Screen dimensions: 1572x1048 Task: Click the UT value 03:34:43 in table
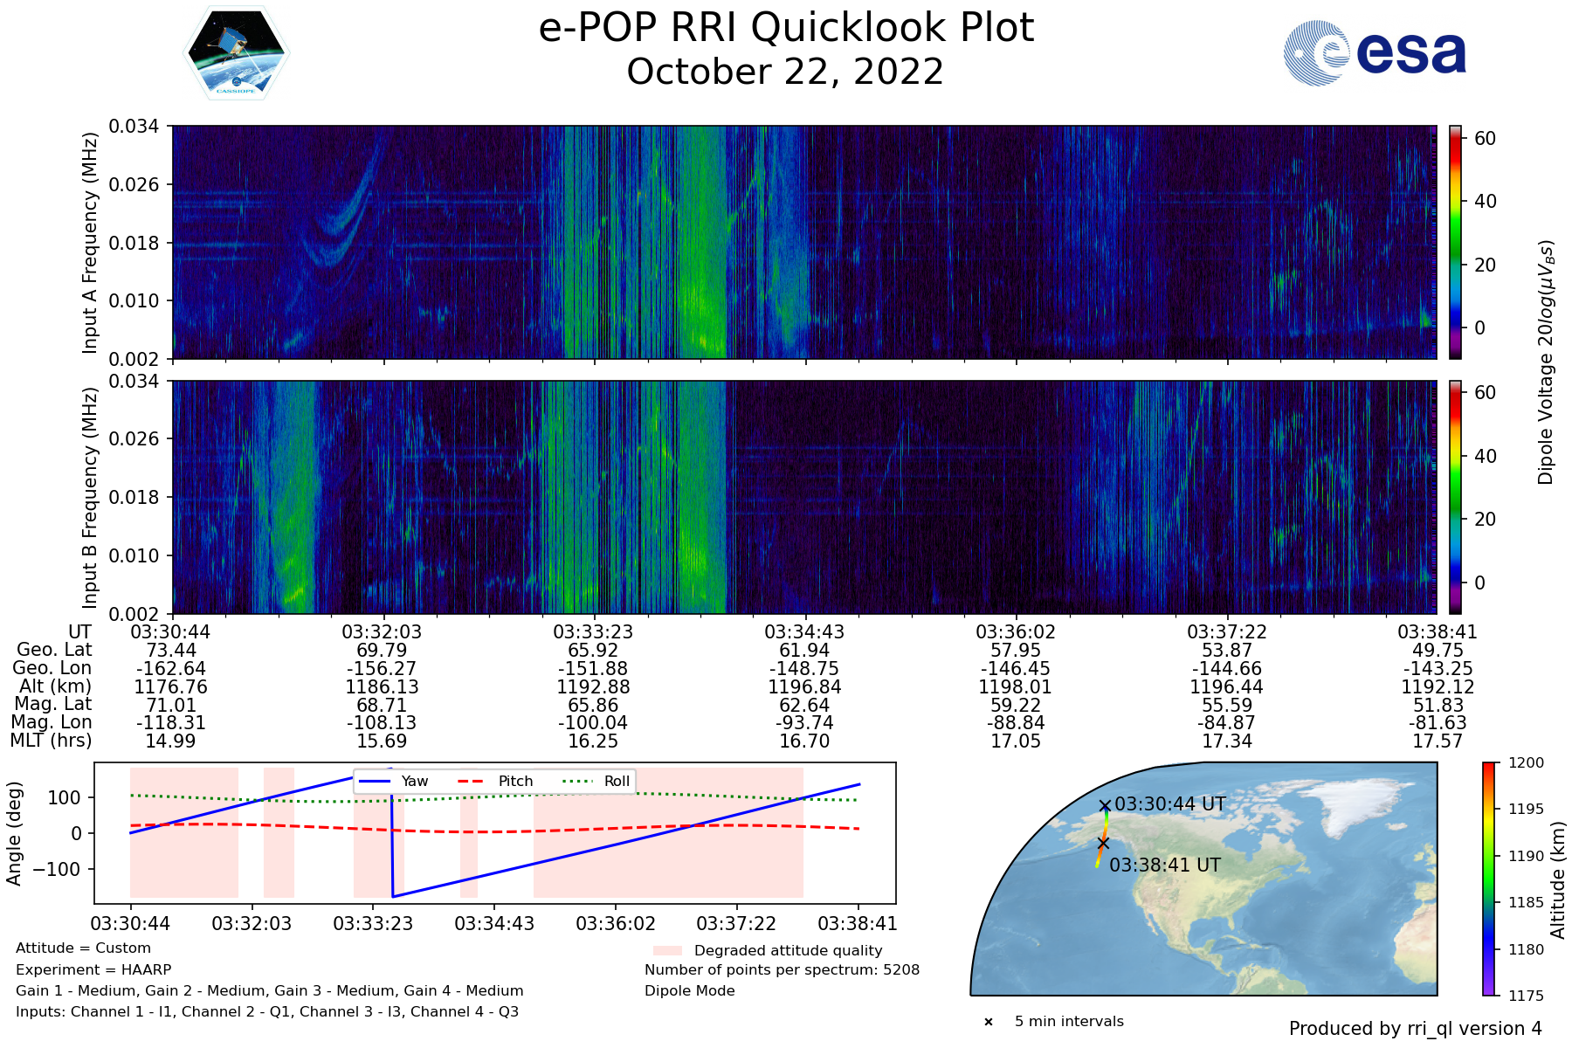(x=804, y=631)
